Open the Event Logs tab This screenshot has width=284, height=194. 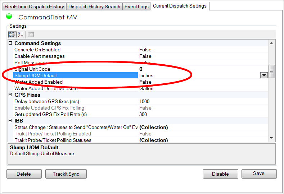(x=136, y=7)
